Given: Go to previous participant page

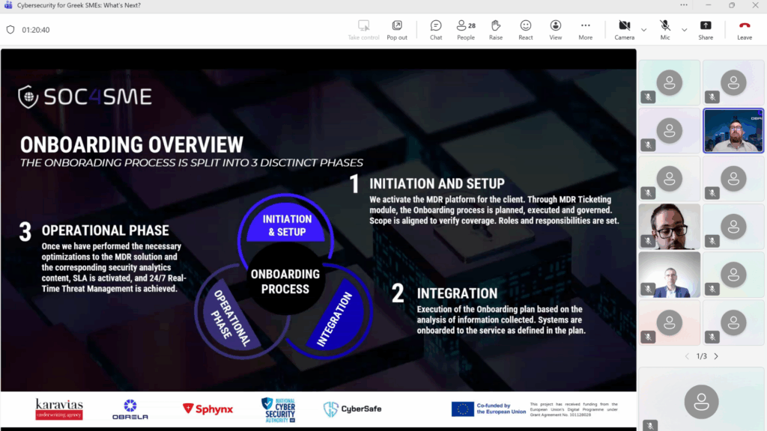Looking at the screenshot, I should (687, 356).
